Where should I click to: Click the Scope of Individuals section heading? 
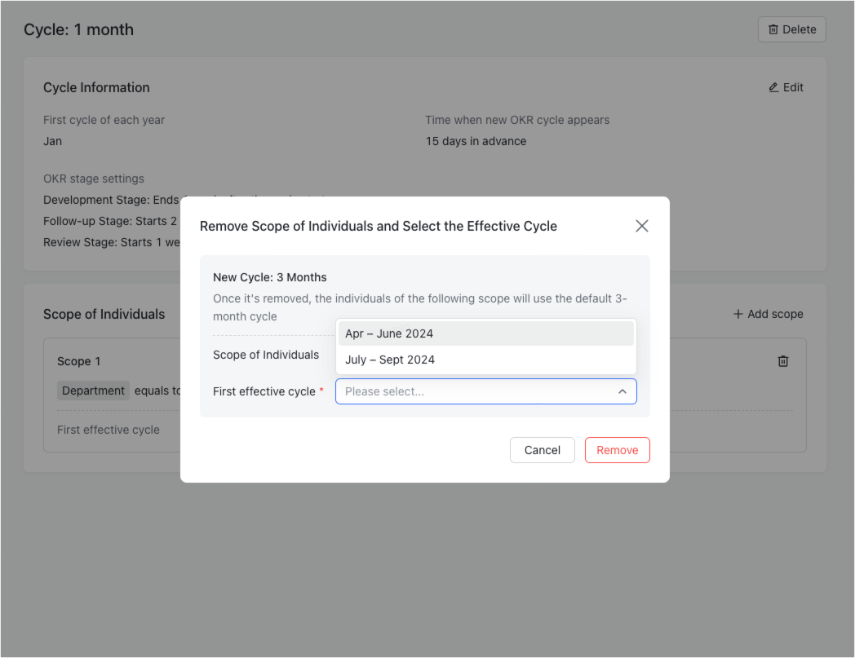(x=104, y=315)
